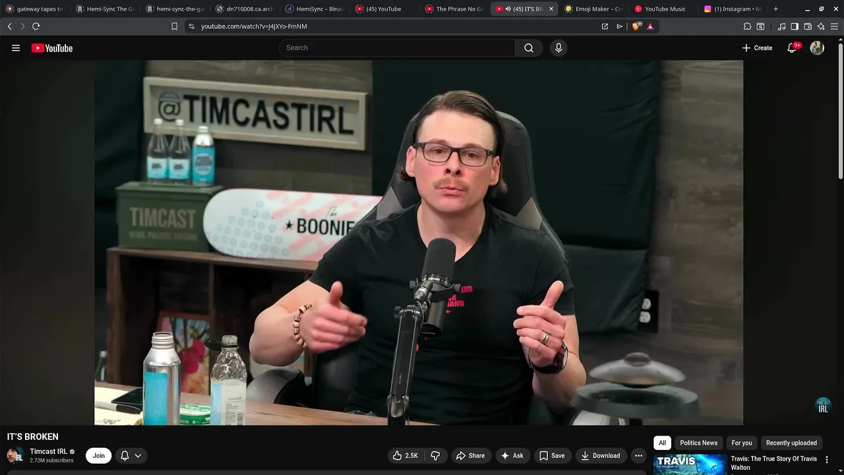
Task: Select the 'Politics News' filter chip
Action: pos(698,443)
